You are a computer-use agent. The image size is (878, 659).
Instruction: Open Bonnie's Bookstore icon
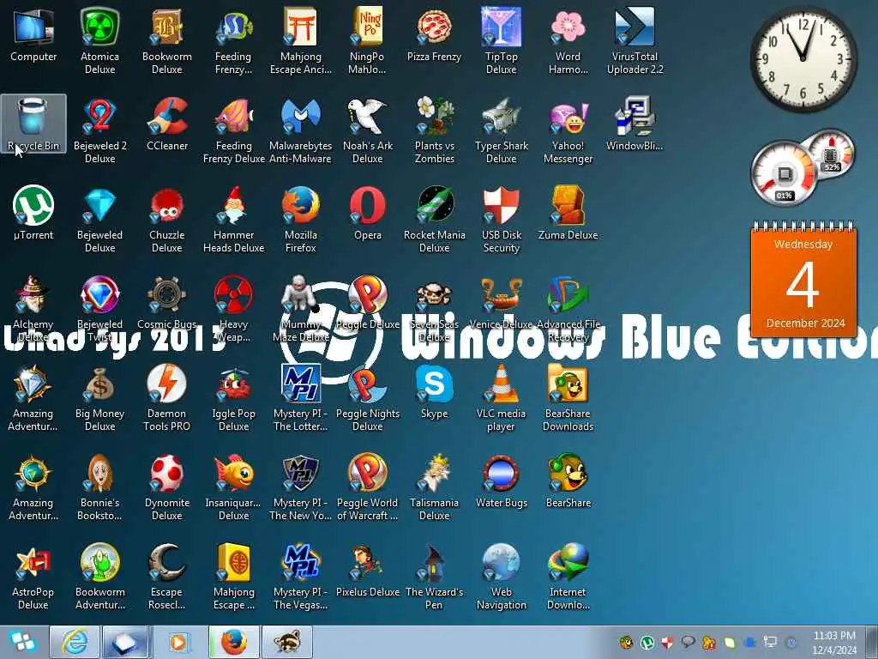click(x=99, y=487)
